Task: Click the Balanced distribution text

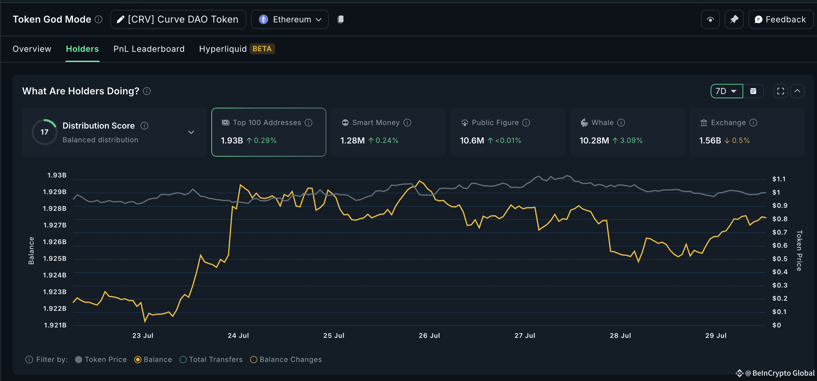Action: (100, 140)
